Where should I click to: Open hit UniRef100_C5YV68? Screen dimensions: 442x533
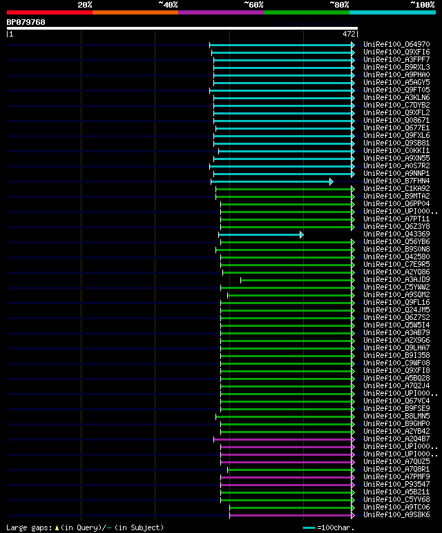click(396, 500)
